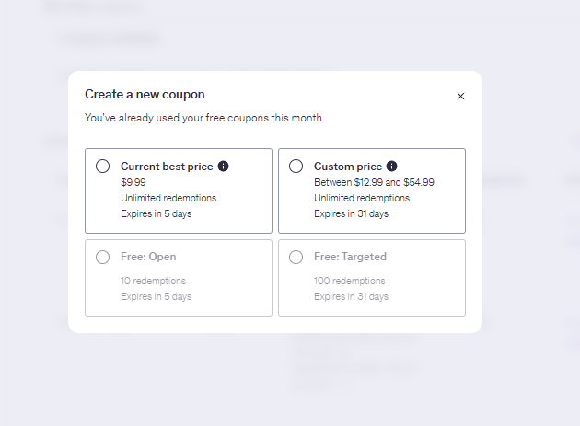Image resolution: width=580 pixels, height=426 pixels.
Task: Select the Current best price radio button
Action: pyautogui.click(x=102, y=166)
